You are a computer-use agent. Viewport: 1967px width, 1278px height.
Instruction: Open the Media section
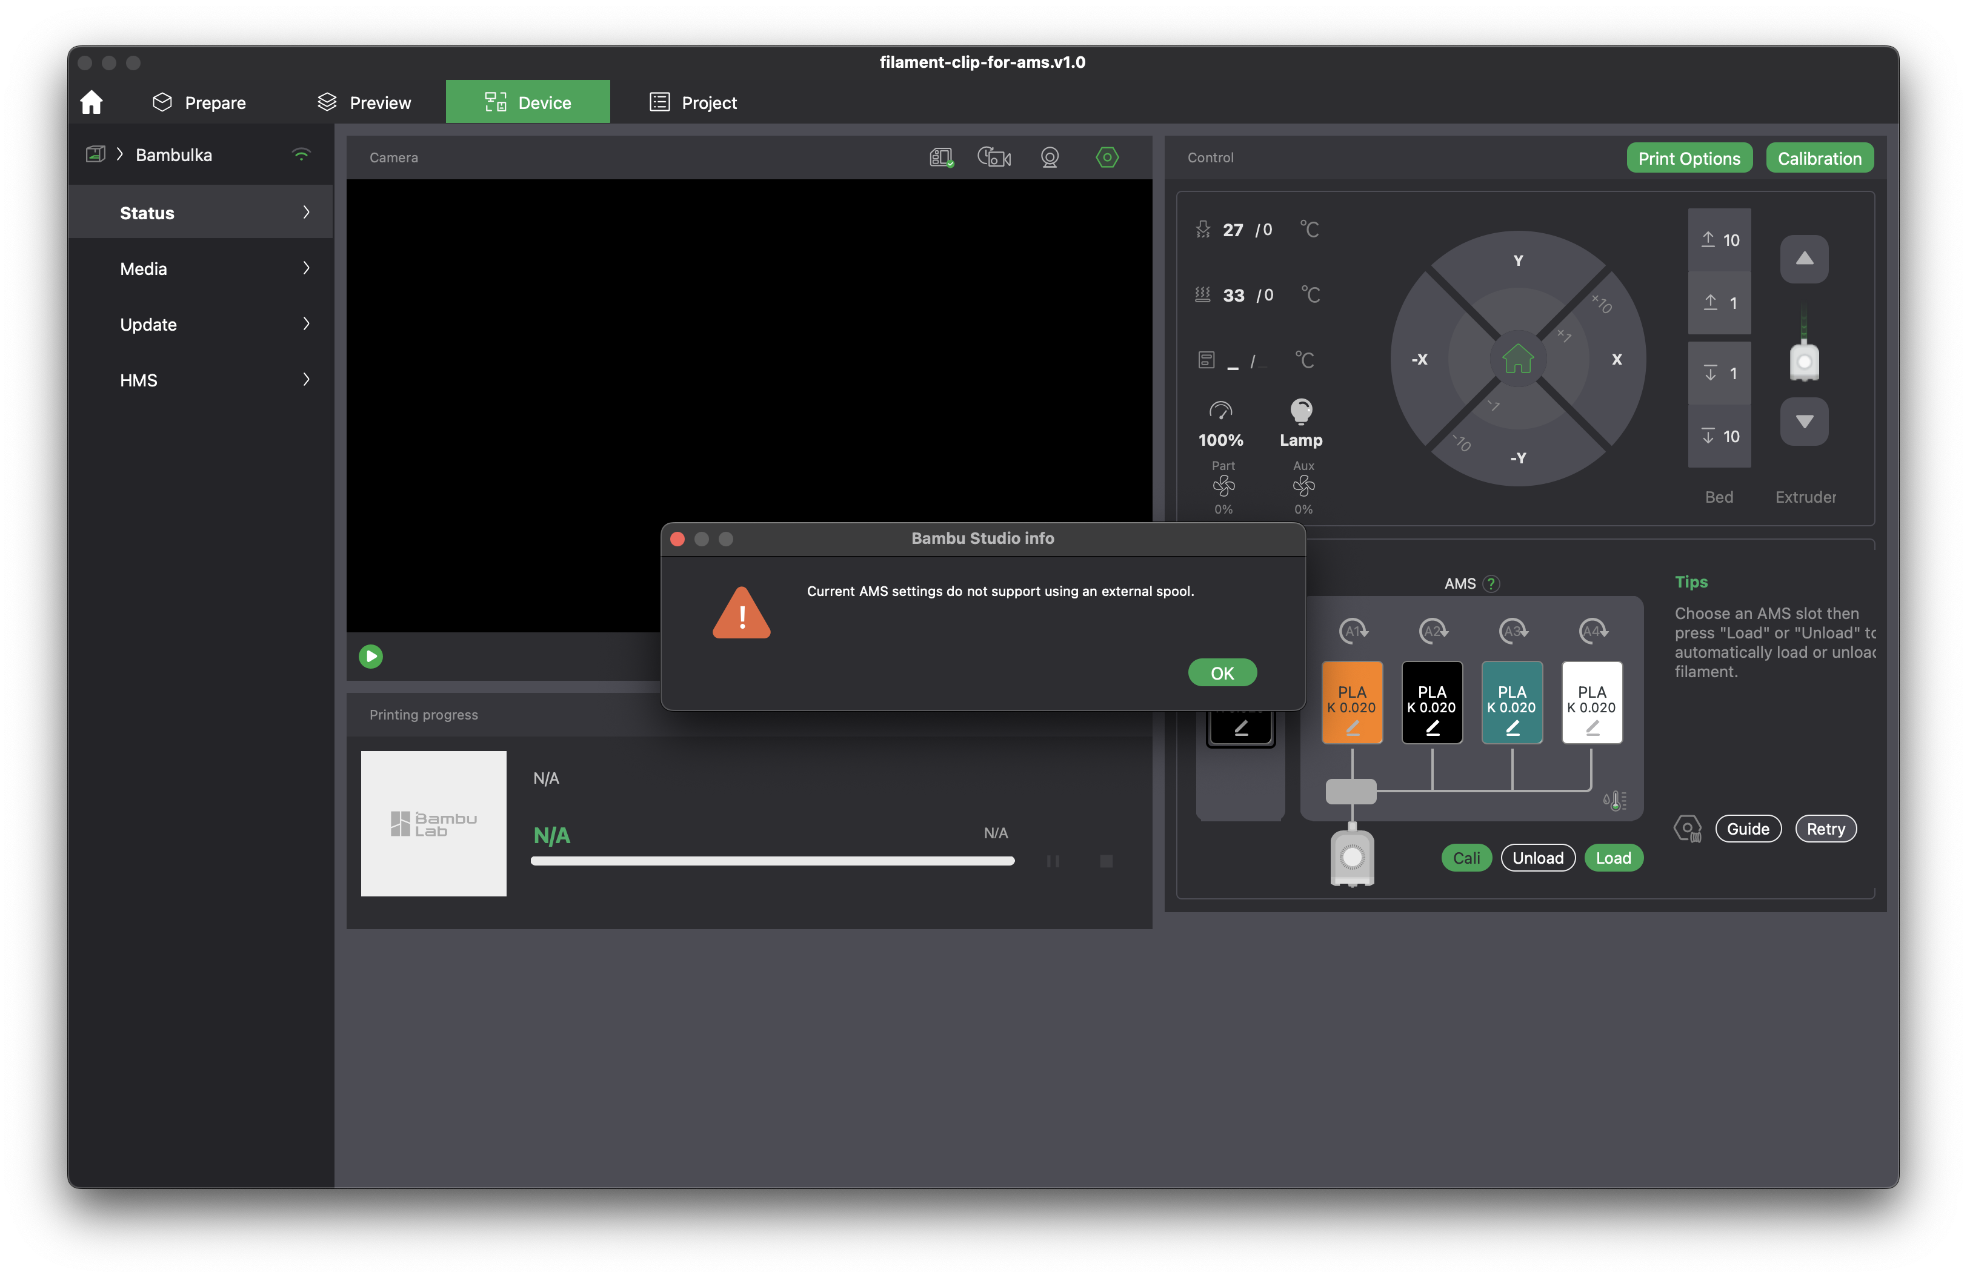tap(201, 268)
